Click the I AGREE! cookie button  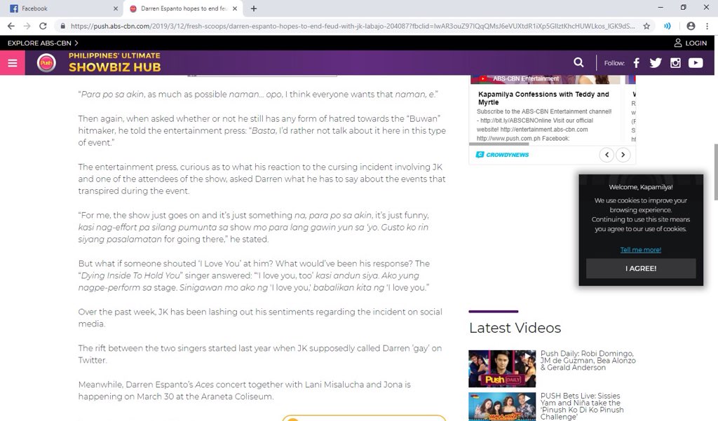[x=641, y=268]
